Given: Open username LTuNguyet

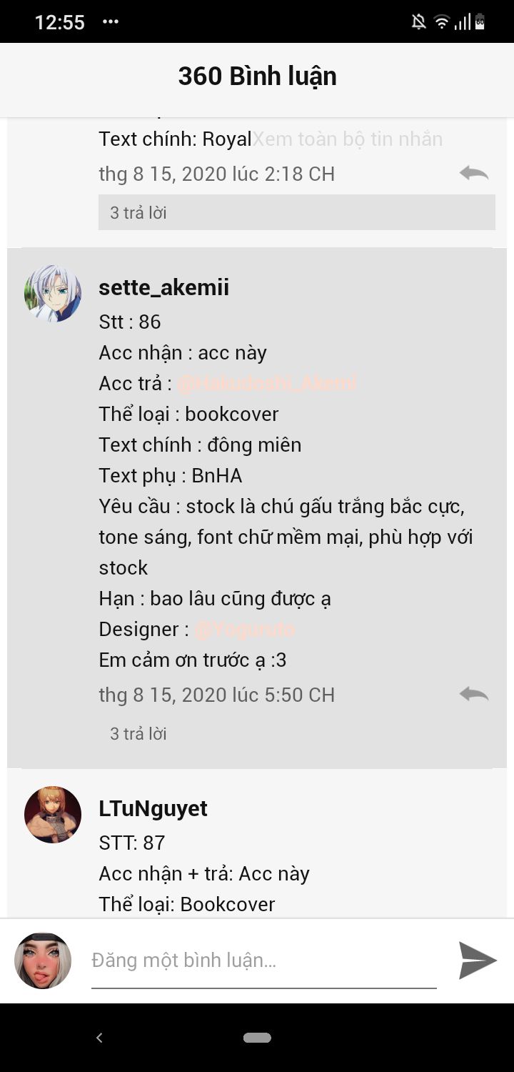Looking at the screenshot, I should tap(153, 808).
